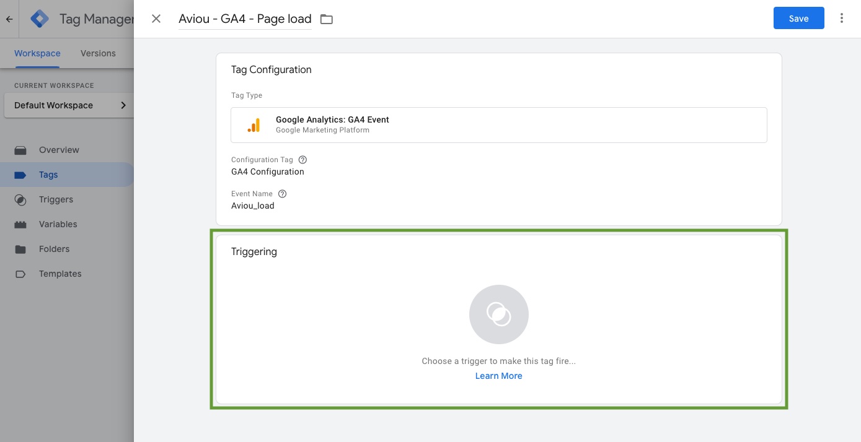Save the tag with the Save button
861x442 pixels.
(799, 18)
